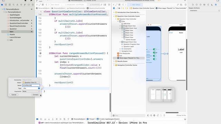The width and height of the screenshot is (221, 124).
Task: Open the File inspector icon
Action: point(193,4)
